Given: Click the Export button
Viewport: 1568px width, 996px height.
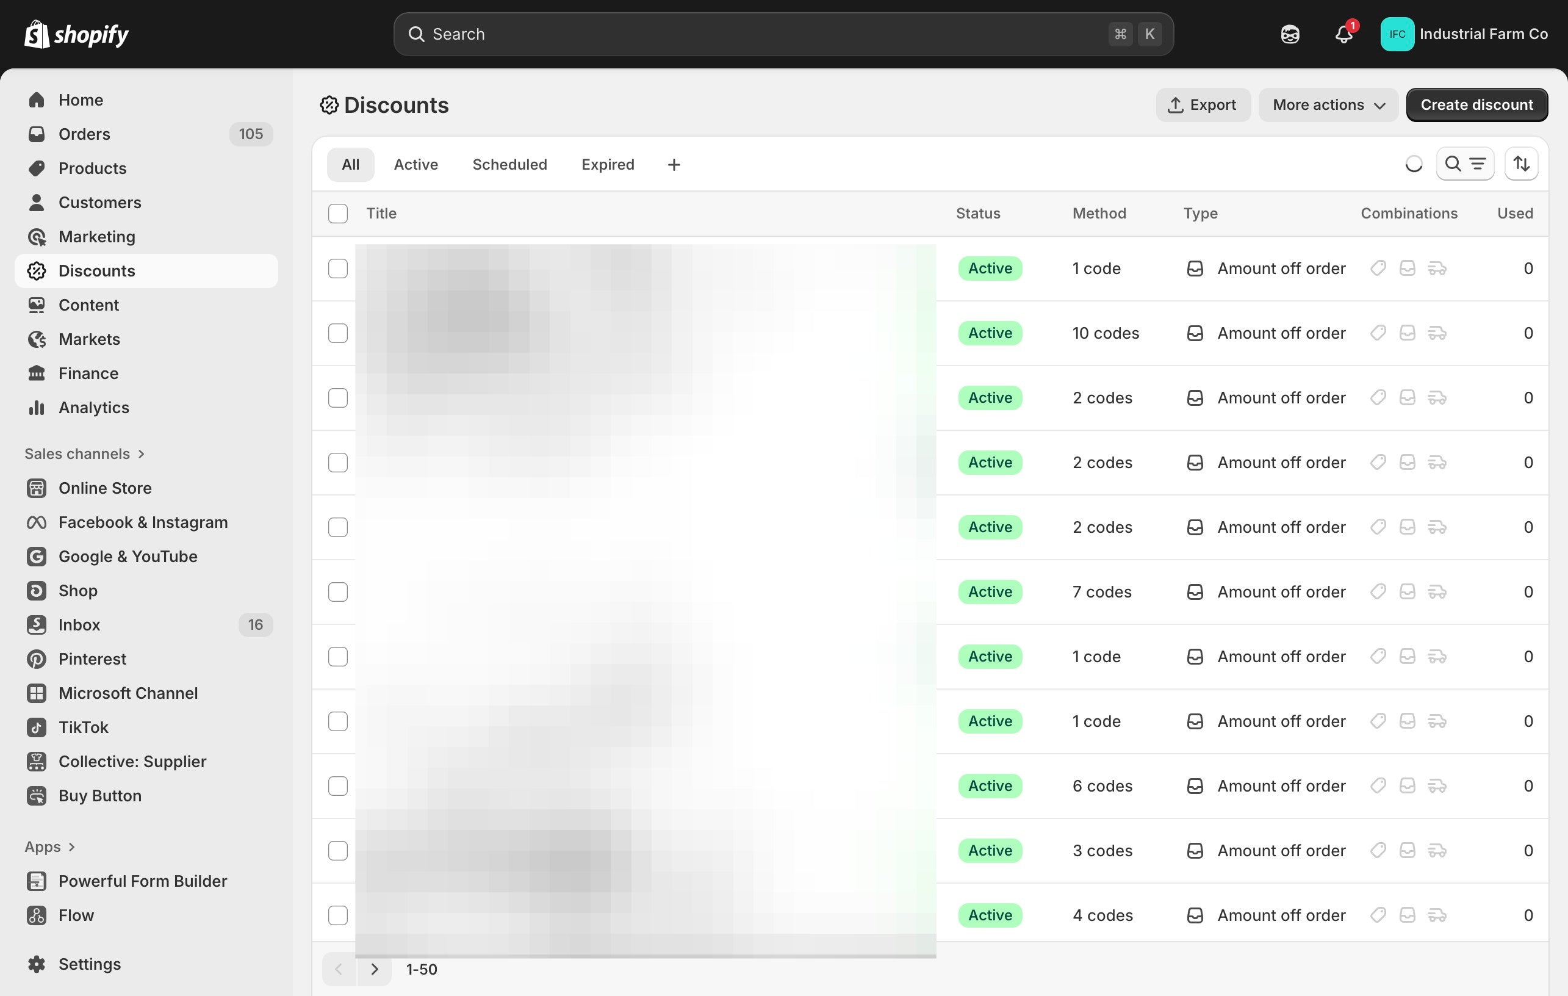Looking at the screenshot, I should [x=1202, y=105].
